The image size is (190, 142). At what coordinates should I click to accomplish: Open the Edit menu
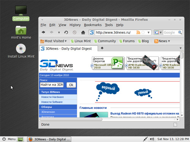pyautogui.click(x=52, y=25)
